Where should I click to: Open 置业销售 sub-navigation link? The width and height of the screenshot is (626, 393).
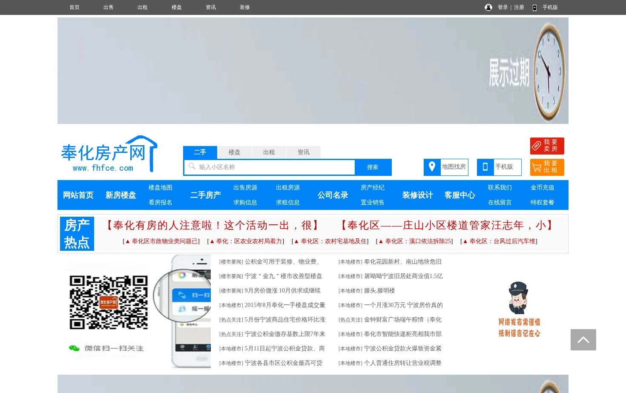[373, 203]
